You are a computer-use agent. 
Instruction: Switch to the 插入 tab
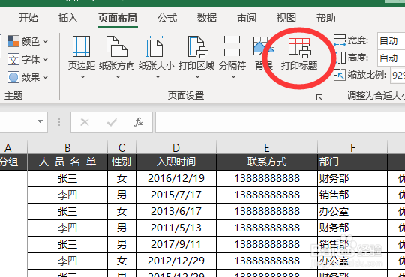68,18
